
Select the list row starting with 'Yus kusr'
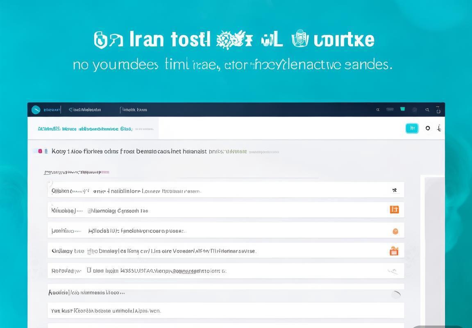pyautogui.click(x=226, y=310)
